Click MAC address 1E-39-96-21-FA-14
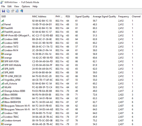 point(42,54)
